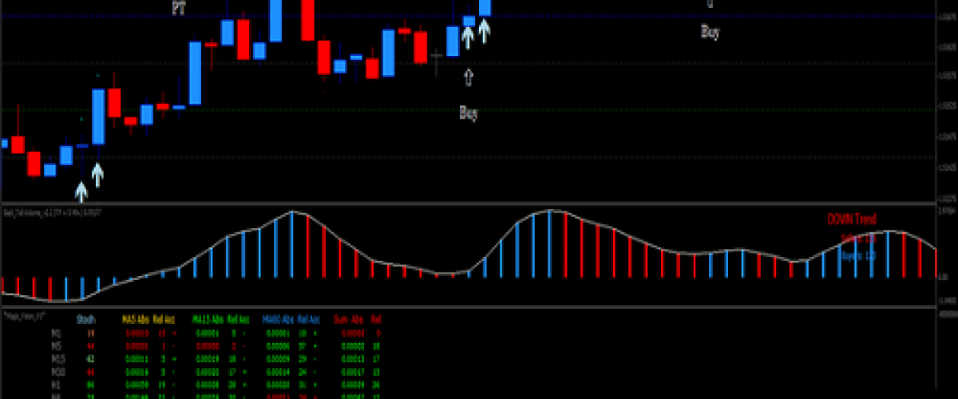Viewport: 958px width, 399px height.
Task: Click the green MA15 Abs column header
Action: pyautogui.click(x=209, y=319)
